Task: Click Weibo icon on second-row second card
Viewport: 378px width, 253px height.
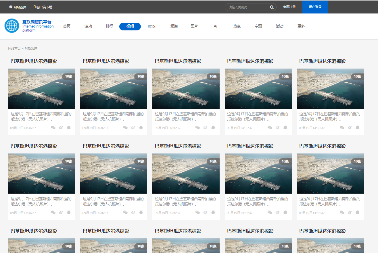Action: (133, 213)
